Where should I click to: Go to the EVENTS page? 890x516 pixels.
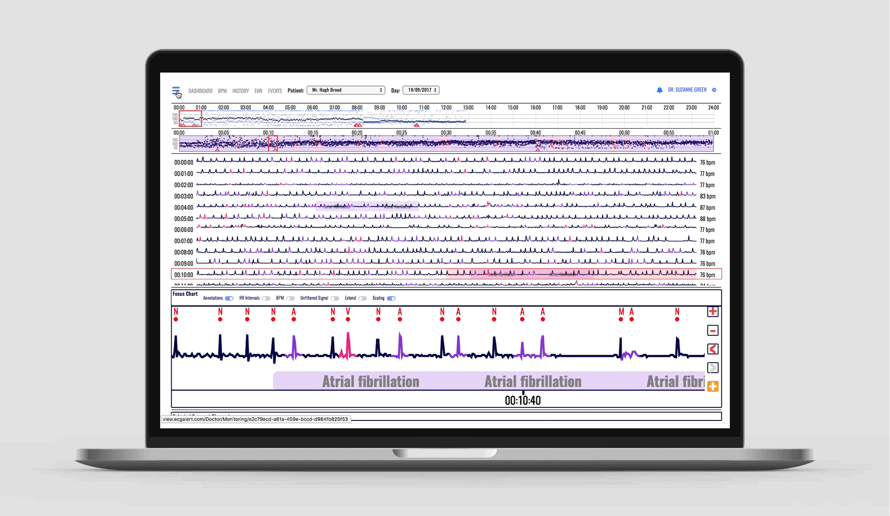pyautogui.click(x=275, y=91)
